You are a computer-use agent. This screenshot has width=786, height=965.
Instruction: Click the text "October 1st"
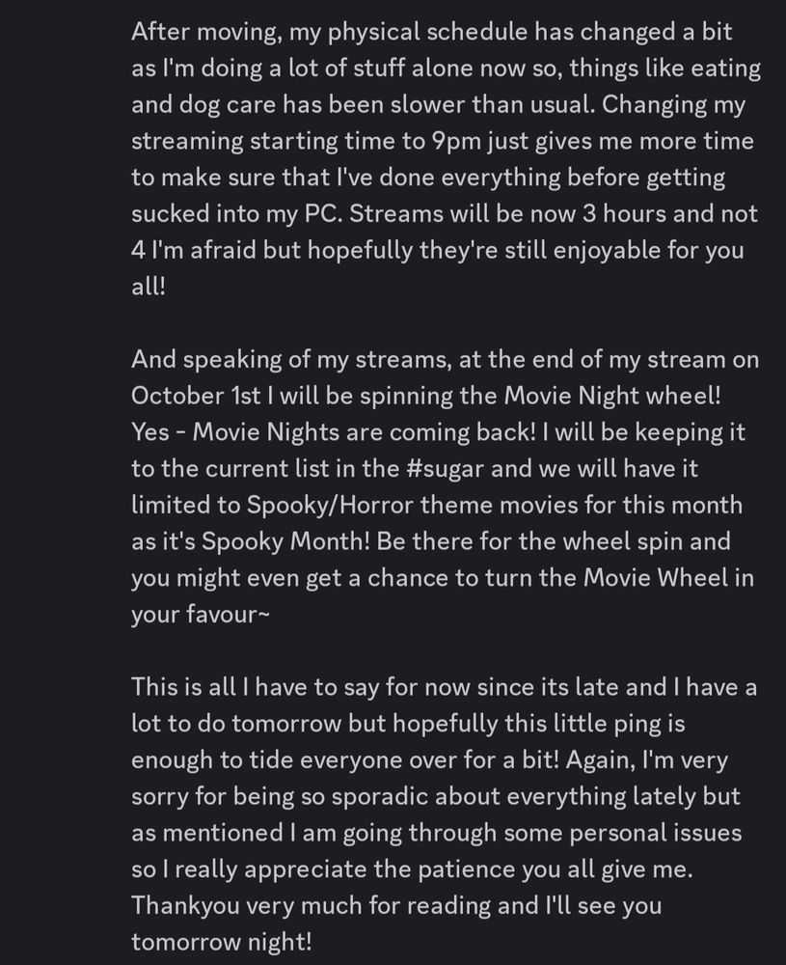196,396
